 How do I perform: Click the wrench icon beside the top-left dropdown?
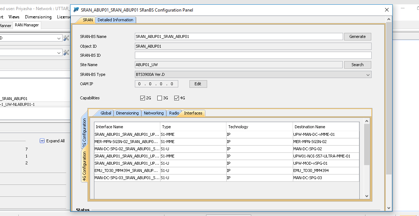point(66,38)
